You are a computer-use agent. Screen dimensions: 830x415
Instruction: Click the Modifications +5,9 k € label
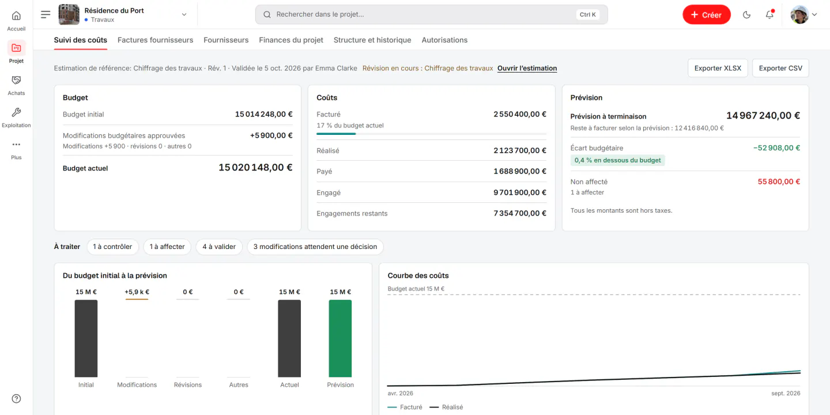point(137,292)
